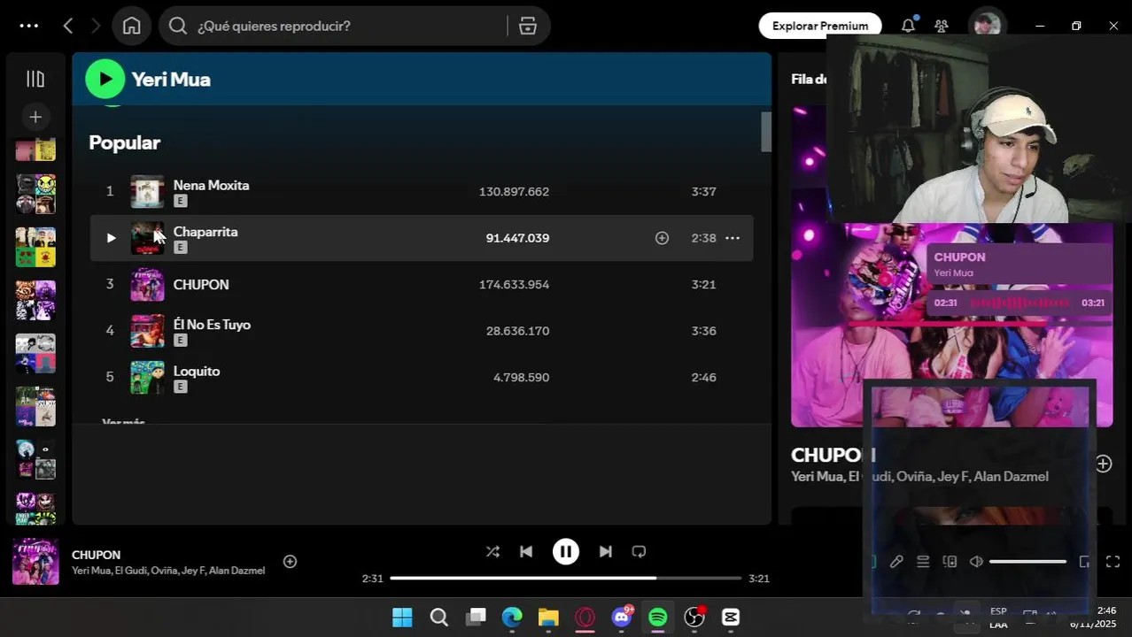The width and height of the screenshot is (1132, 637).
Task: Show lyrics with the microphone icon
Action: (896, 562)
